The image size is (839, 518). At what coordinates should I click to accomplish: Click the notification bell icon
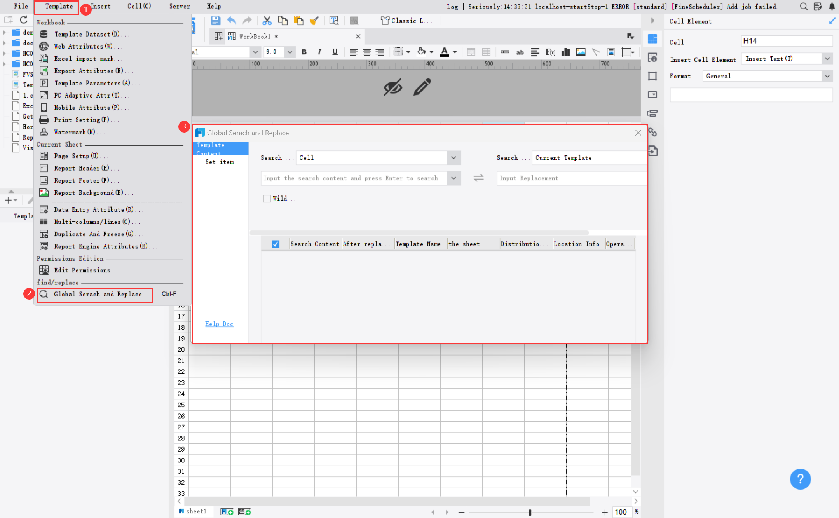(x=832, y=6)
